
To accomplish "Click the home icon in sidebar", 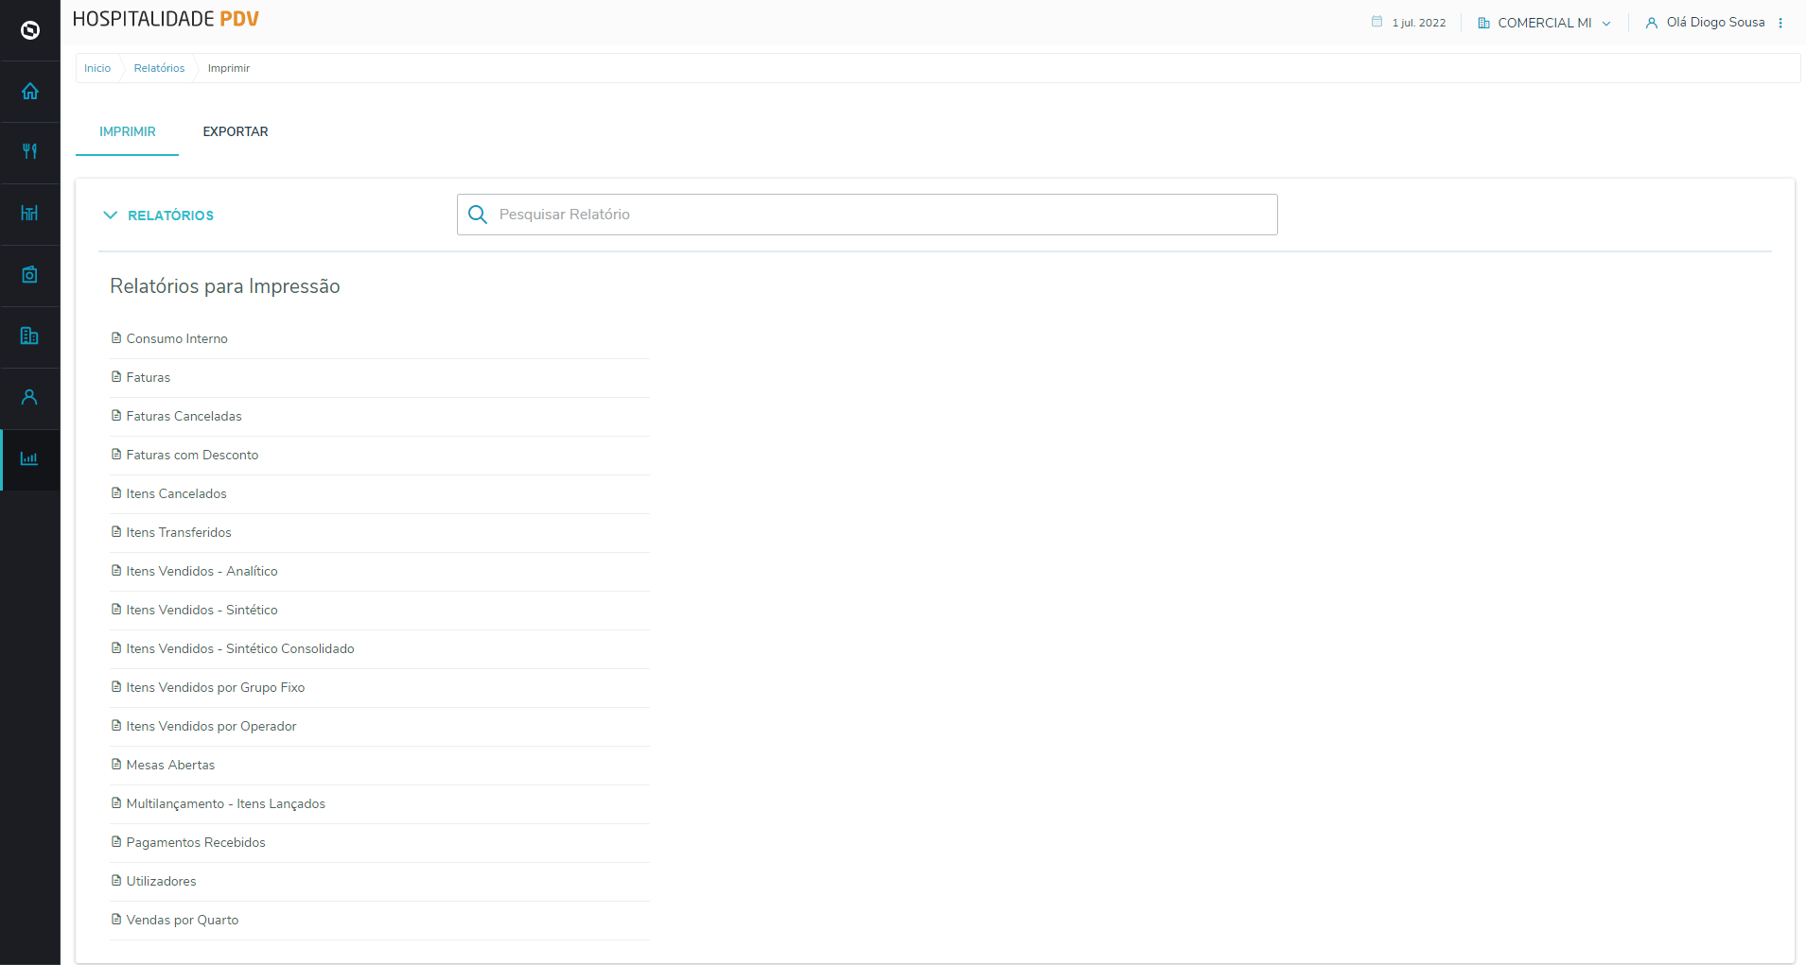I will (30, 92).
